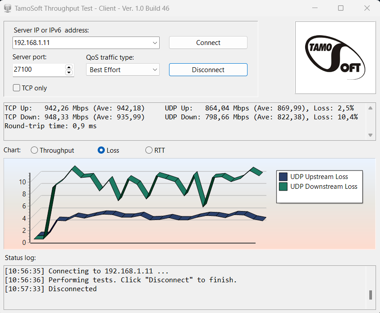Viewport: 380px width, 313px height.
Task: Click the status log scrollbar thumb
Action: [370, 295]
